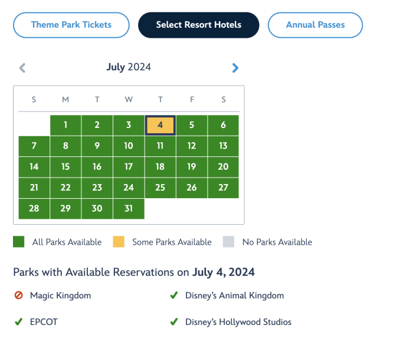This screenshot has width=413, height=345.
Task: Select July 28 on the calendar
Action: [x=34, y=209]
